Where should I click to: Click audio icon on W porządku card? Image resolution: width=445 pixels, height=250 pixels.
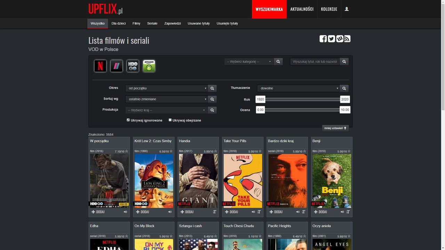coord(126,212)
